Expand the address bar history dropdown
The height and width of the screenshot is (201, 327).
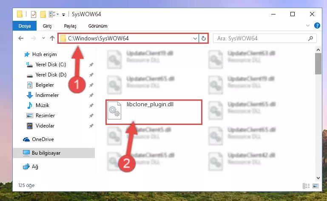click(195, 39)
